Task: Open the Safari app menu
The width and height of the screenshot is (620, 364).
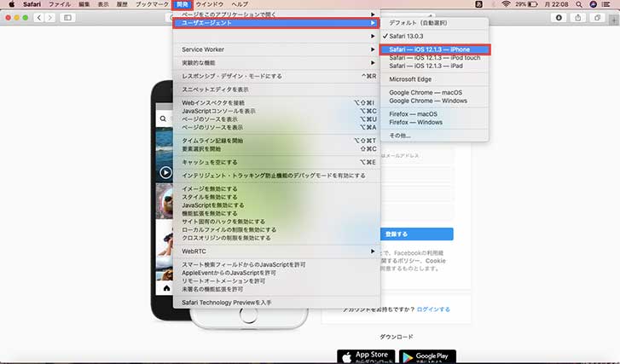Action: tap(32, 4)
